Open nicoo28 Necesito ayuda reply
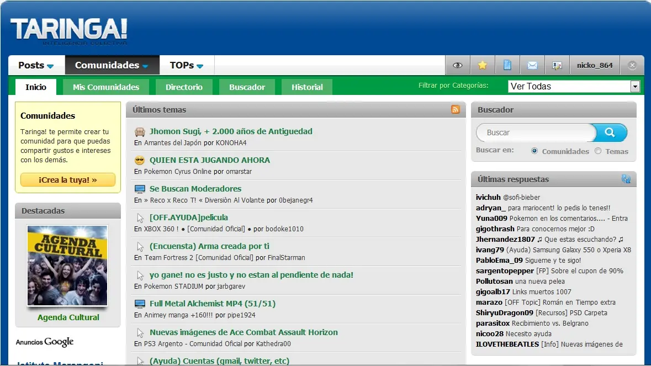The height and width of the screenshot is (366, 651). 514,333
